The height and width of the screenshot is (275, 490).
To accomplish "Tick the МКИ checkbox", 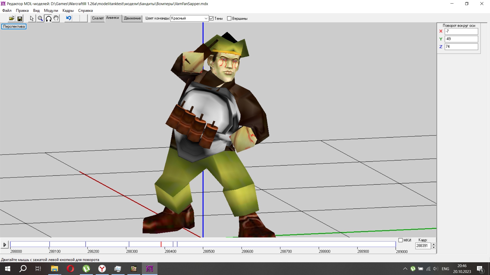I will point(400,240).
